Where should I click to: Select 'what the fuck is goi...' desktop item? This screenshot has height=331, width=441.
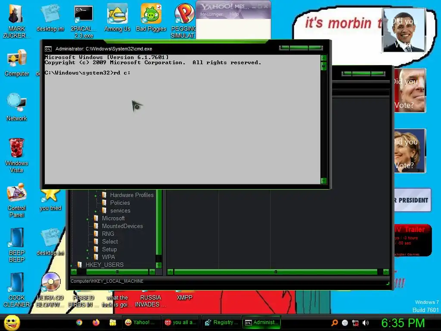tap(117, 300)
